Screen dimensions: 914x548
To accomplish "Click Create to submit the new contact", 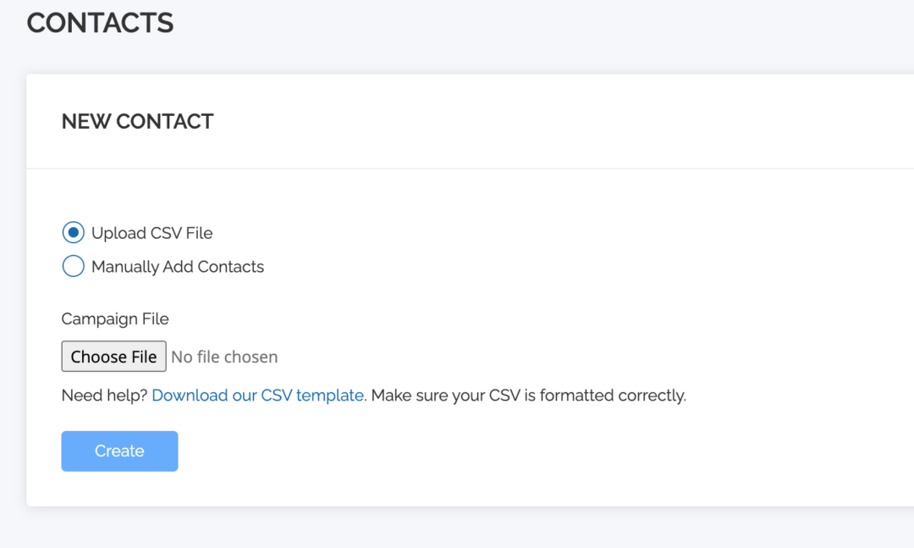I will point(119,451).
